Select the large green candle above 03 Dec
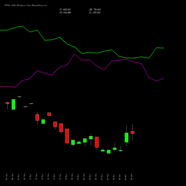186x186 pixels. [126, 138]
